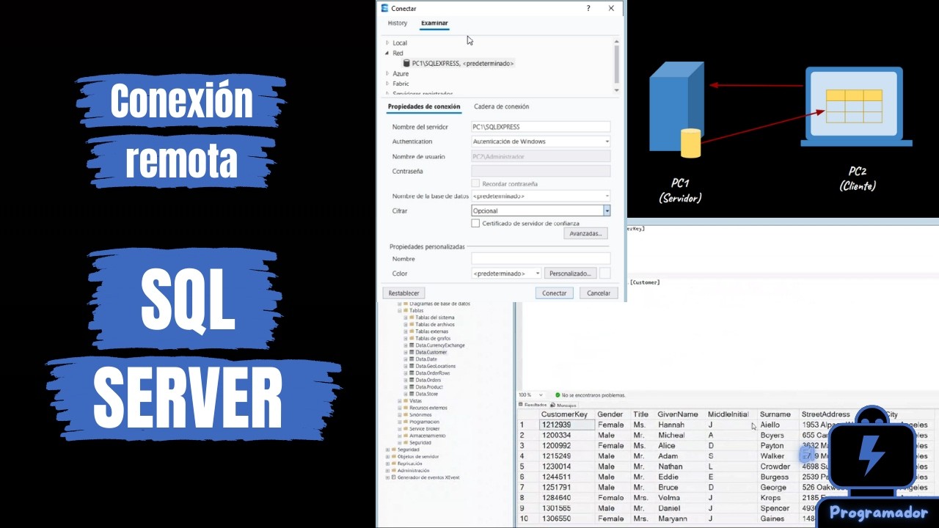Select the Propiedades de conexión tab
This screenshot has height=528, width=939.
(424, 107)
